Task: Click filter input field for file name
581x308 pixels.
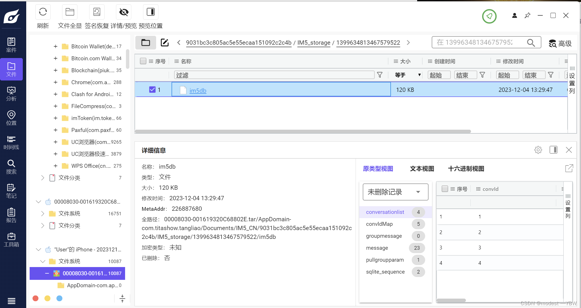Action: 273,75
